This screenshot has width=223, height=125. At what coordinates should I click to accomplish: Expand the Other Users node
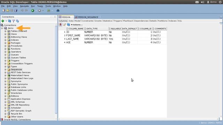click(x=6, y=117)
